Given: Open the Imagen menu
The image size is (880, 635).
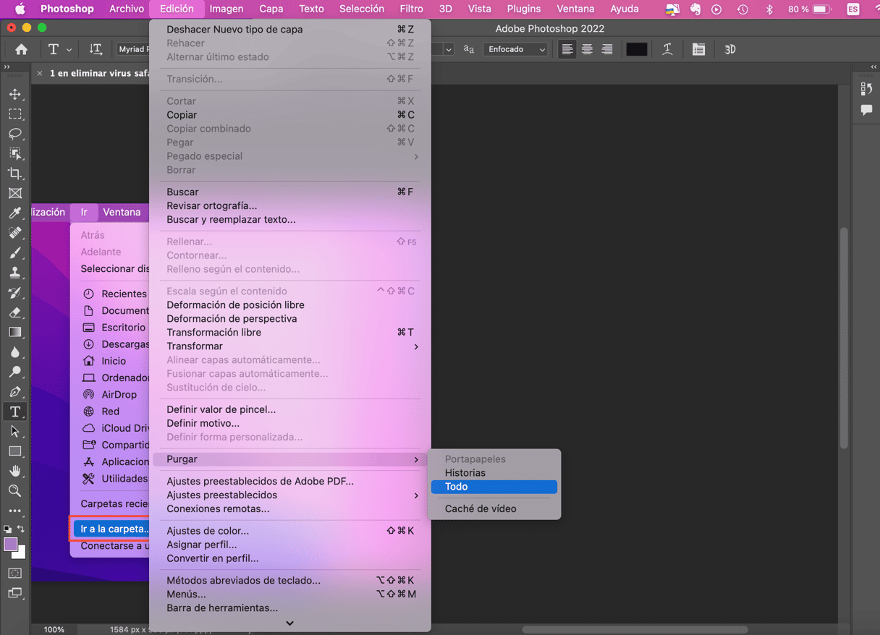Looking at the screenshot, I should (x=227, y=9).
